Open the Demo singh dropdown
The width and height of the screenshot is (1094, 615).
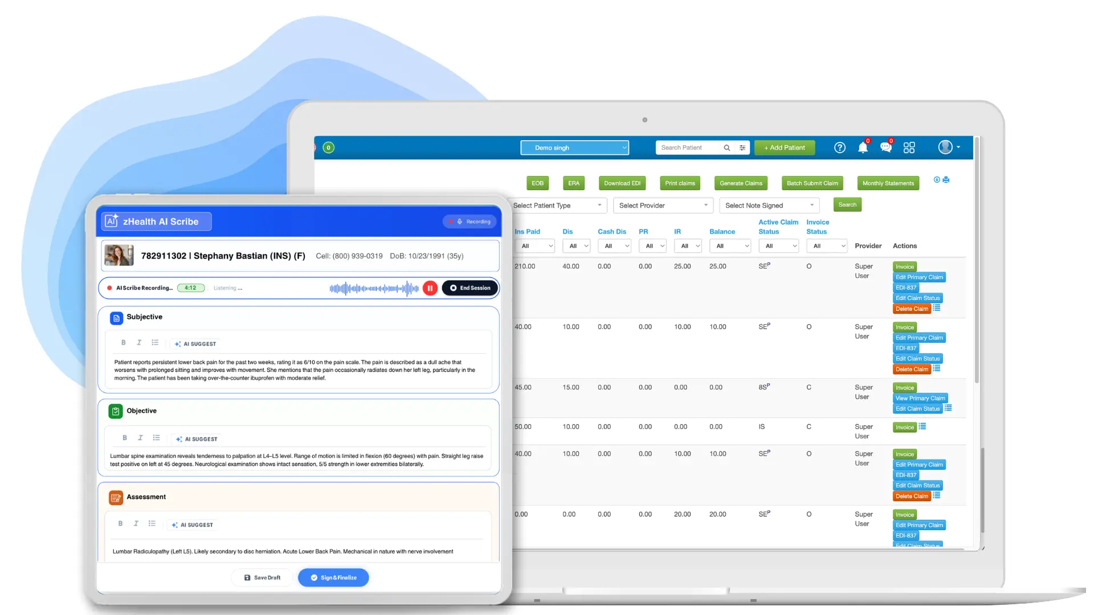(575, 148)
